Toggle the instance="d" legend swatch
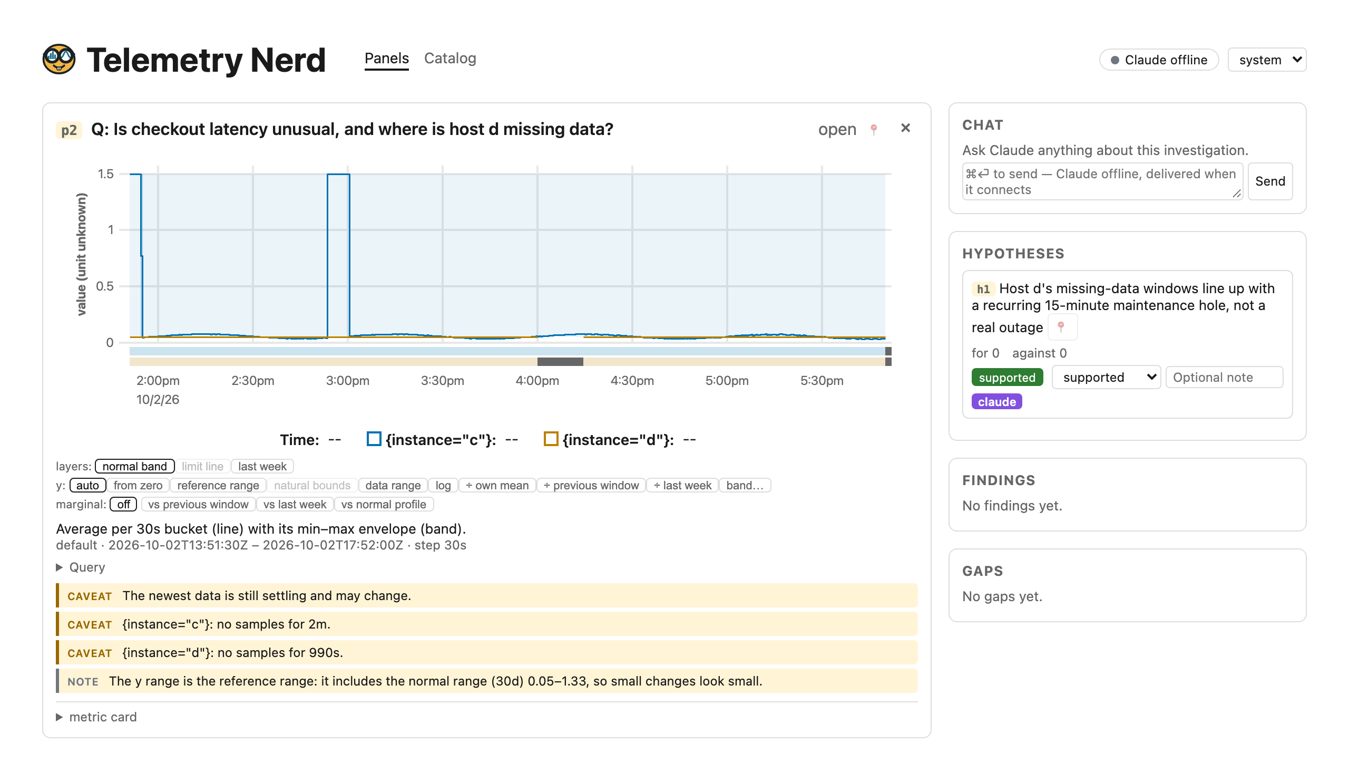 tap(551, 439)
